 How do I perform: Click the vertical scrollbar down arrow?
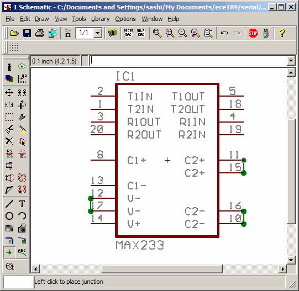(x=291, y=260)
